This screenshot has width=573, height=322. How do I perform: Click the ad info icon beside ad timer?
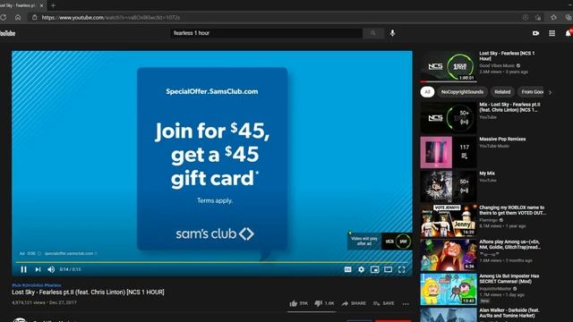[39, 253]
